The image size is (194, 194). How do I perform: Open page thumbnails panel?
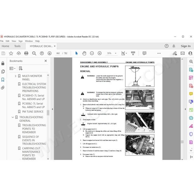pos(3,72)
